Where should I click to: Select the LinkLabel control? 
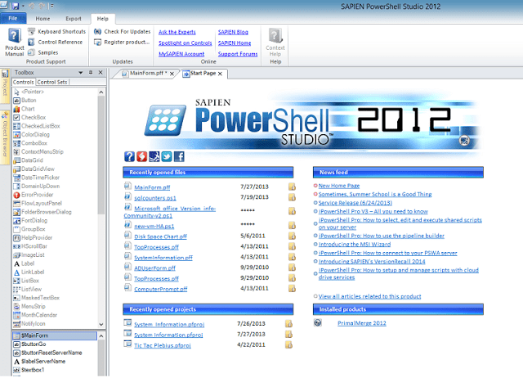pos(29,272)
